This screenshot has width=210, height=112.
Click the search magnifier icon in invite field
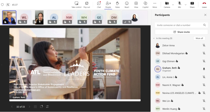click(204, 25)
